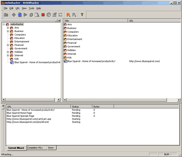Screen dimensions: 182x157
Task: Click the open book toolbar icon
Action: point(60,15)
